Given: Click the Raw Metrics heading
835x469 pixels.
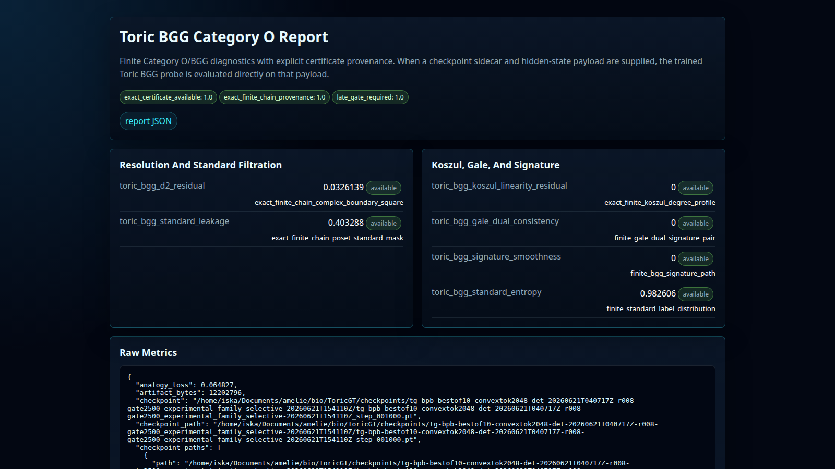Looking at the screenshot, I should 148,353.
